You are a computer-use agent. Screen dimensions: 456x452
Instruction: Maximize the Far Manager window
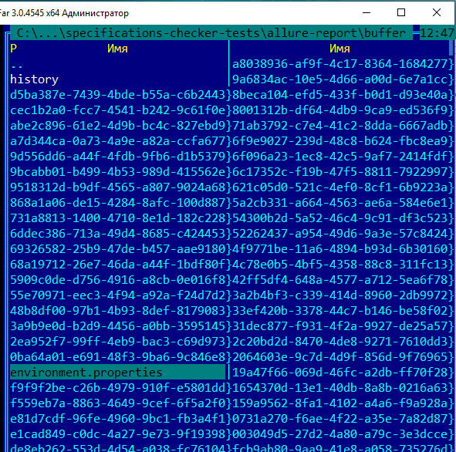click(x=401, y=12)
